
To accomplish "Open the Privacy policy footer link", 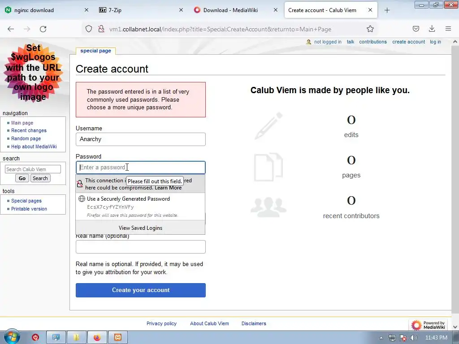I will (161, 323).
